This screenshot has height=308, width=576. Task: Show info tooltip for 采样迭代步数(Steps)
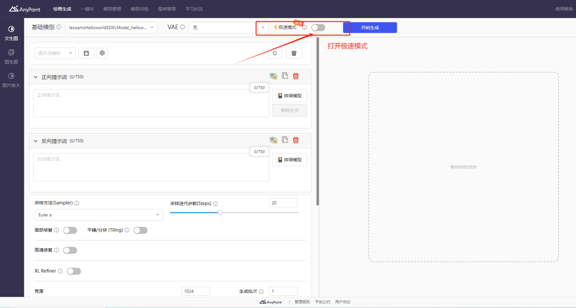click(215, 204)
